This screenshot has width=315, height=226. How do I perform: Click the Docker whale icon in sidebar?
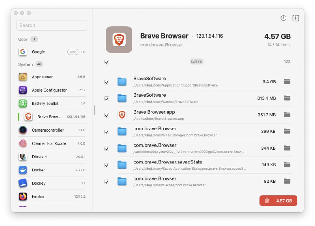pos(23,170)
